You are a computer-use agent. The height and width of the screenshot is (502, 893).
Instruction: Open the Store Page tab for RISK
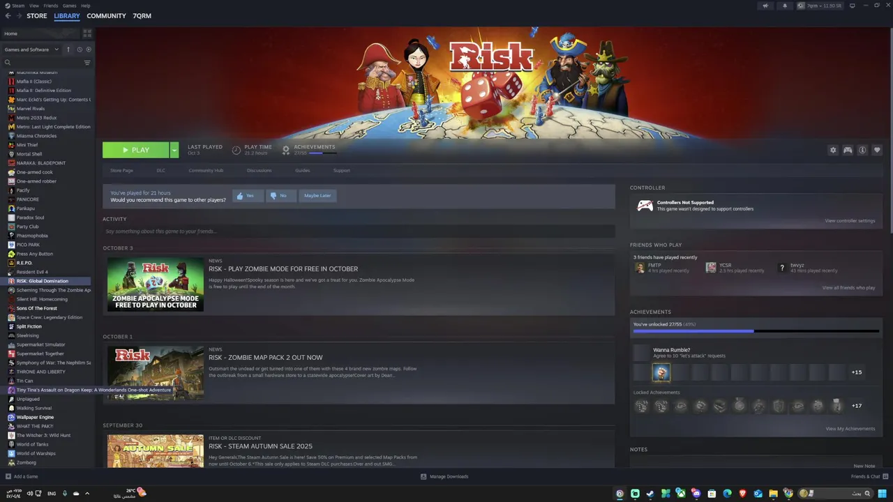pos(121,170)
